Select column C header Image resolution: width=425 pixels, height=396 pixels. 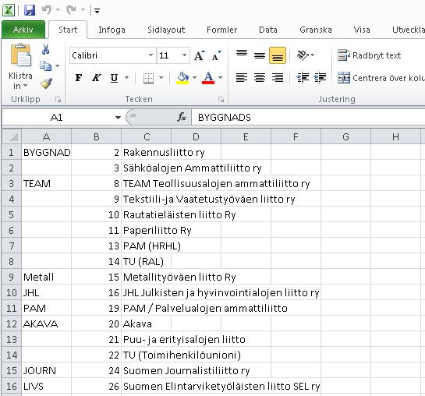click(x=147, y=136)
